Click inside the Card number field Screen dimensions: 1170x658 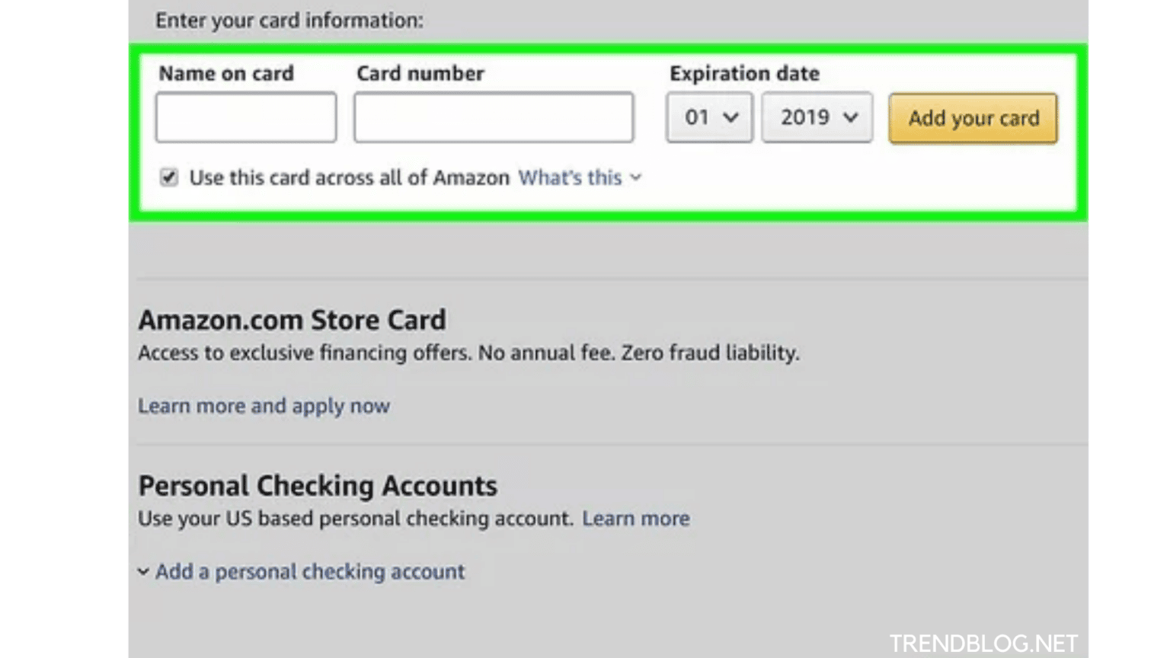[x=494, y=117]
